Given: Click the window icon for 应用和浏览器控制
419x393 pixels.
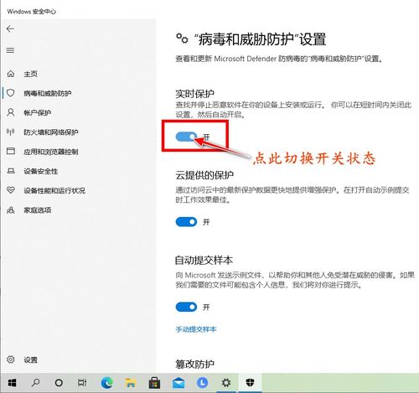Looking at the screenshot, I should (11, 151).
